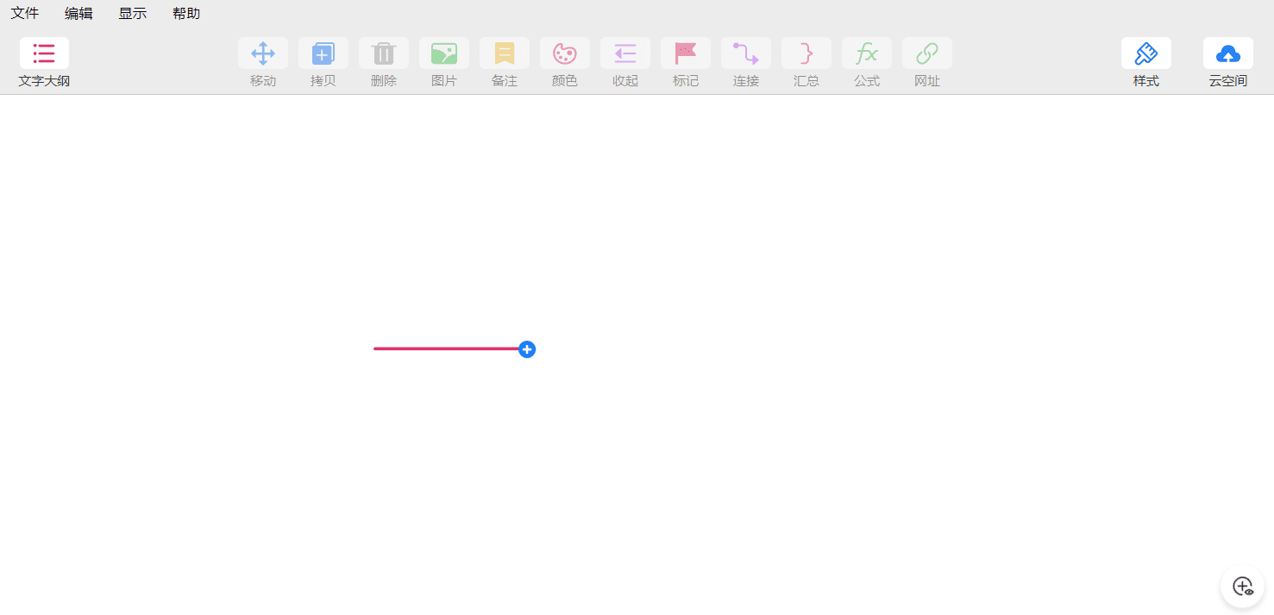Add a flag with 标记 icon

(686, 53)
